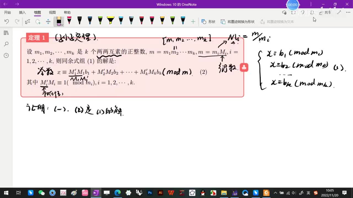Select the Eraser tool

(59, 21)
